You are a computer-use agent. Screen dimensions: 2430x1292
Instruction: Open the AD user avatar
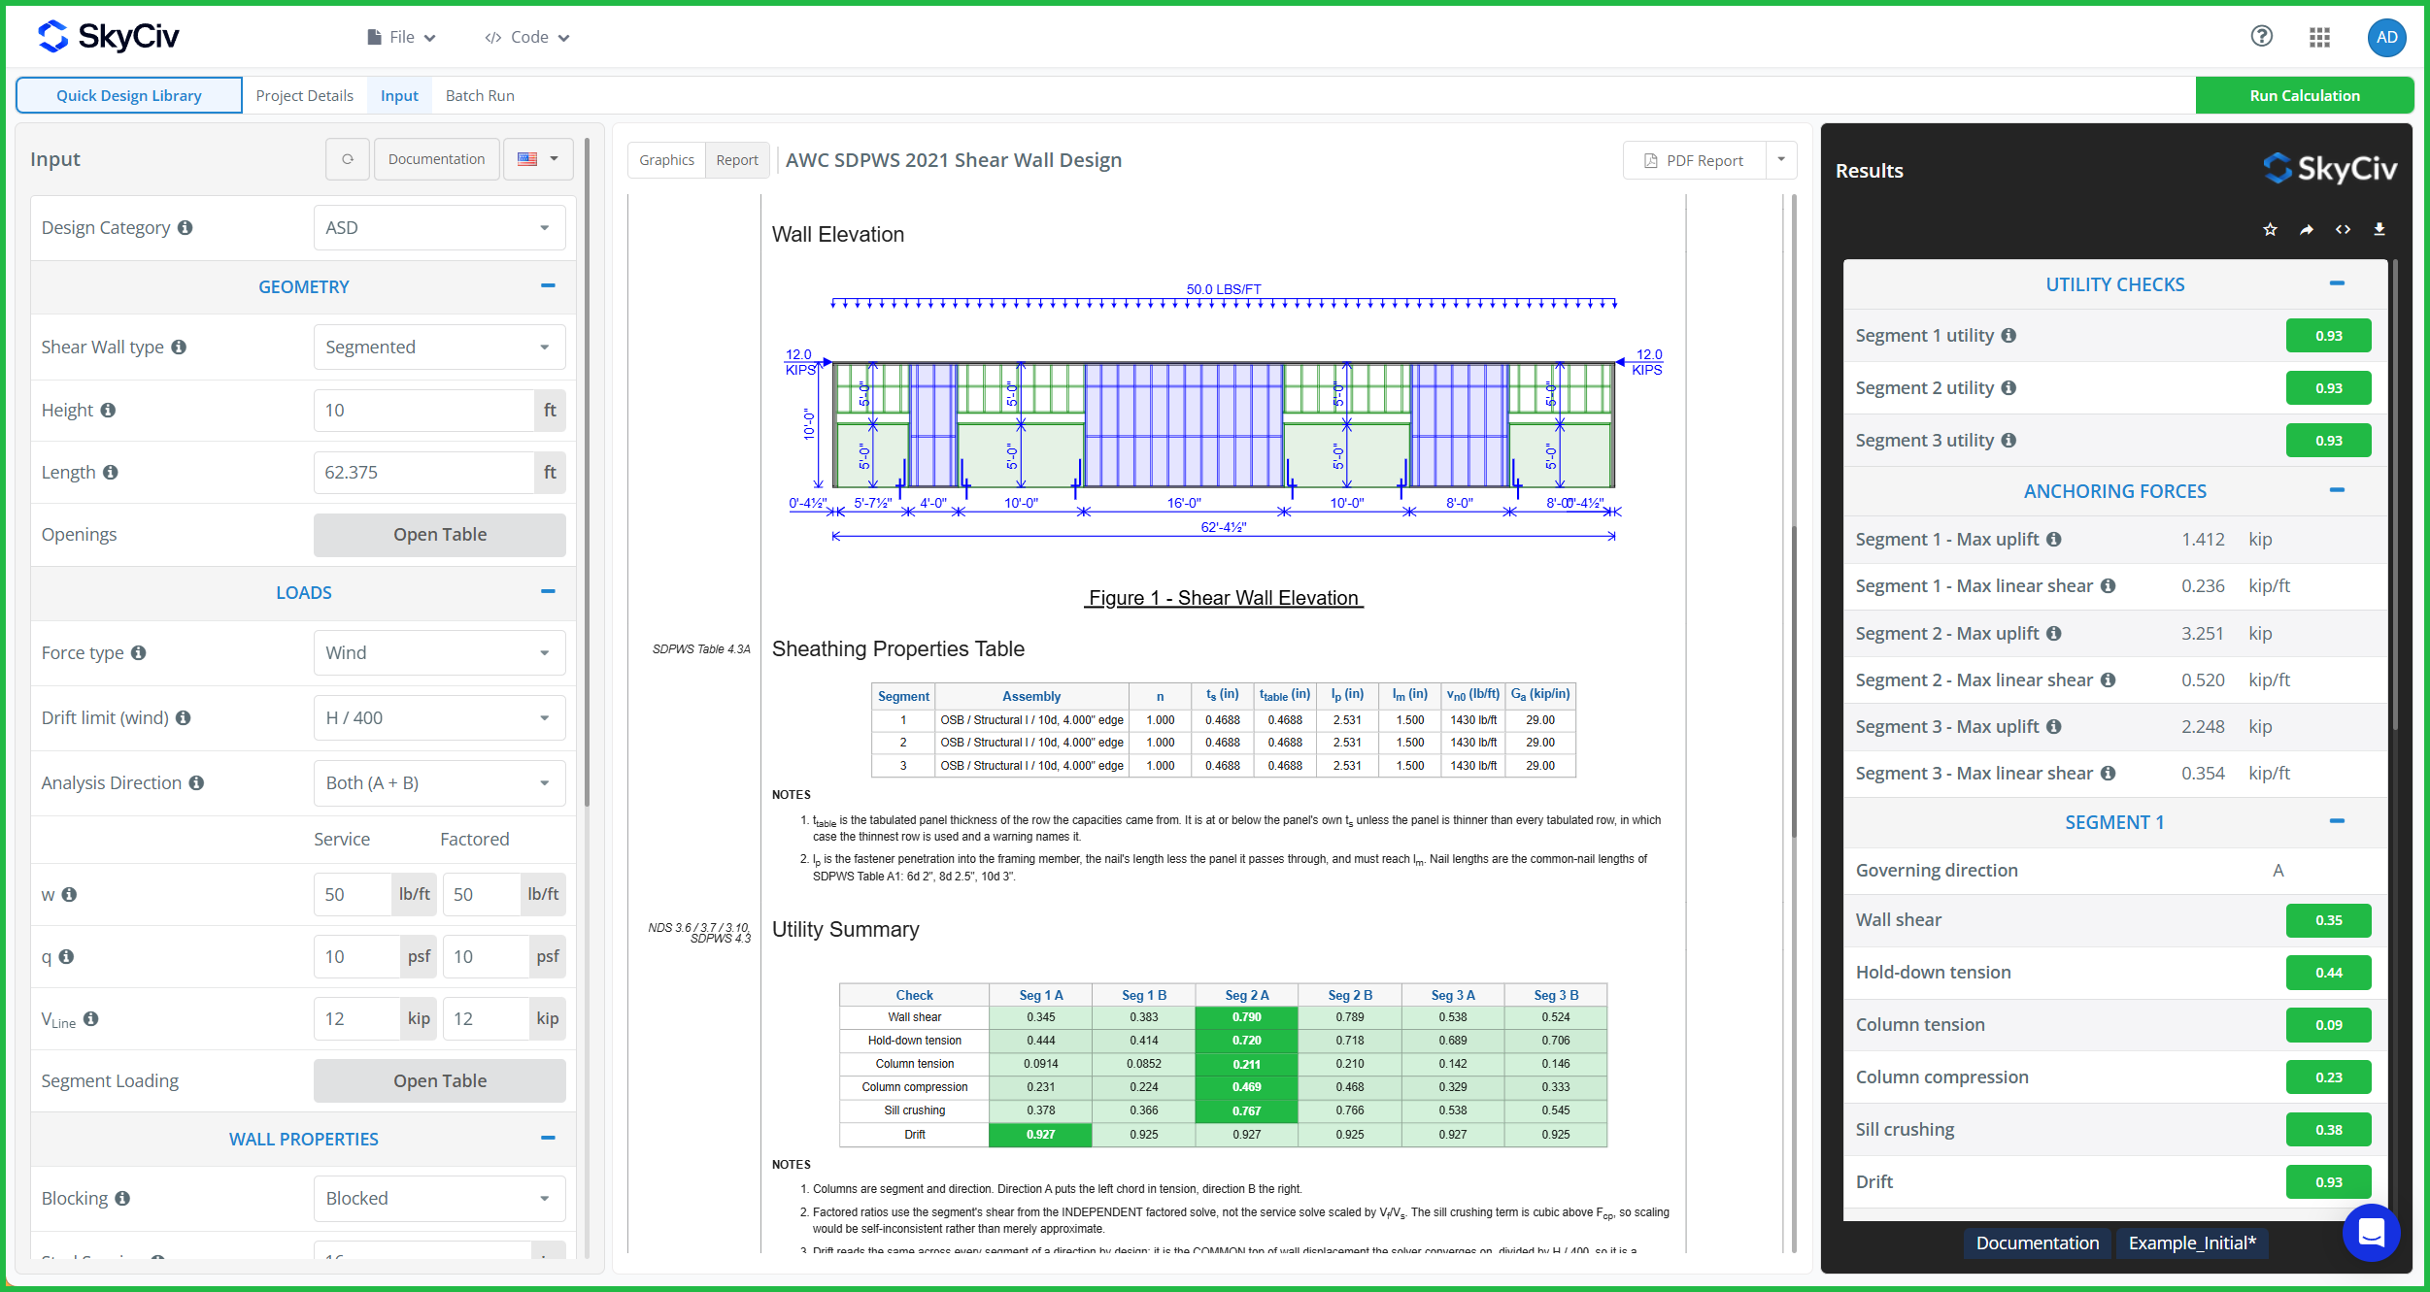(2387, 38)
